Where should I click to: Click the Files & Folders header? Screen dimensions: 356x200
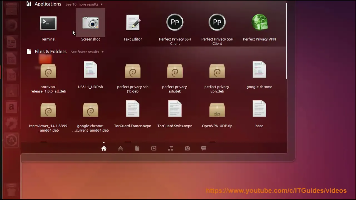pos(51,52)
